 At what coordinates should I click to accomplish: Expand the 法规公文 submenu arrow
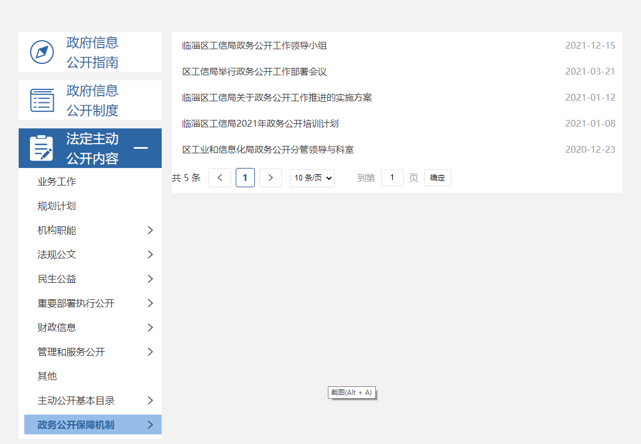[150, 255]
